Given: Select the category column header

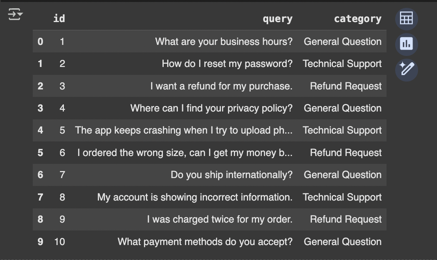Looking at the screenshot, I should click(358, 19).
